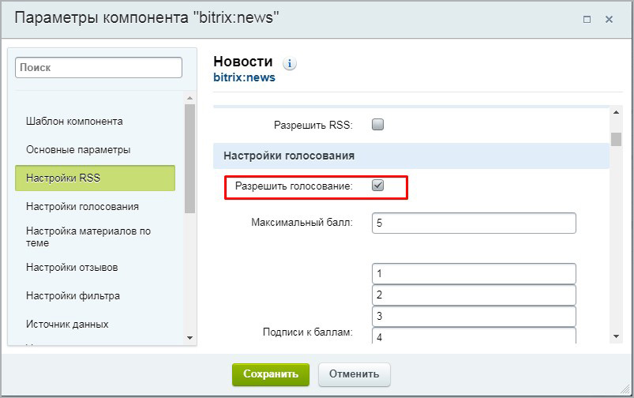Select Основные параметры in sidebar
The width and height of the screenshot is (634, 398).
(78, 150)
